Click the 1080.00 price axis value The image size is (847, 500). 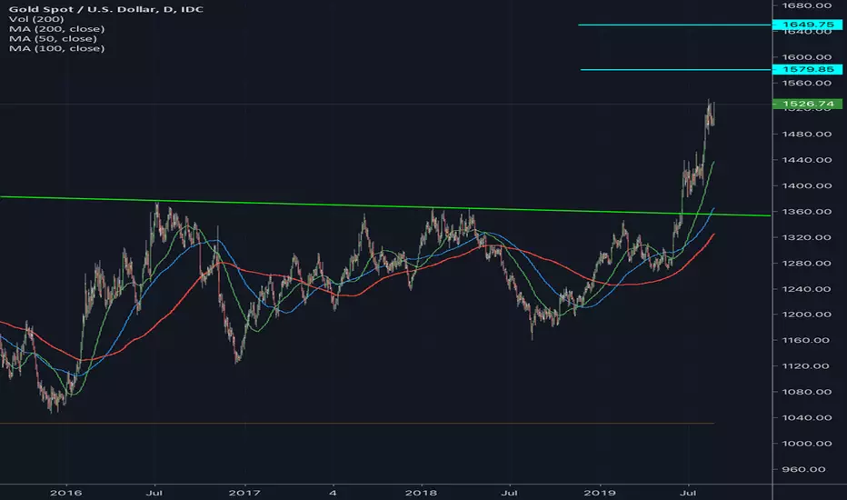click(807, 392)
